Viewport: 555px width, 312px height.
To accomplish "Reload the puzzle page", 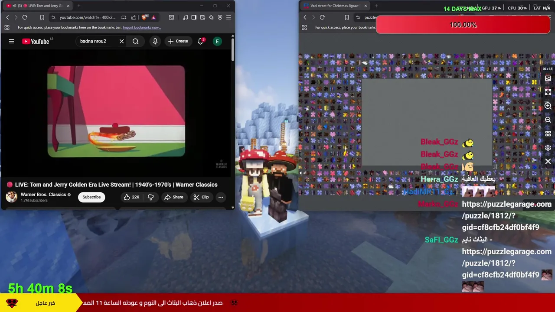I will pyautogui.click(x=322, y=17).
